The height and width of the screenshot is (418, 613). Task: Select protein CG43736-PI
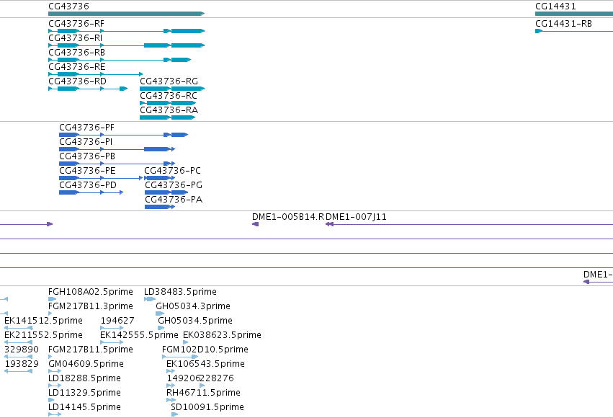[x=117, y=149]
